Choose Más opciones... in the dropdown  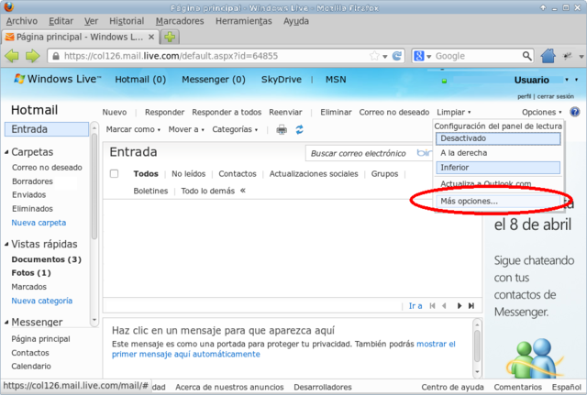pyautogui.click(x=498, y=202)
